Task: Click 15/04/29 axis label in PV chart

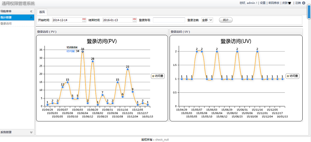Action: [48, 109]
